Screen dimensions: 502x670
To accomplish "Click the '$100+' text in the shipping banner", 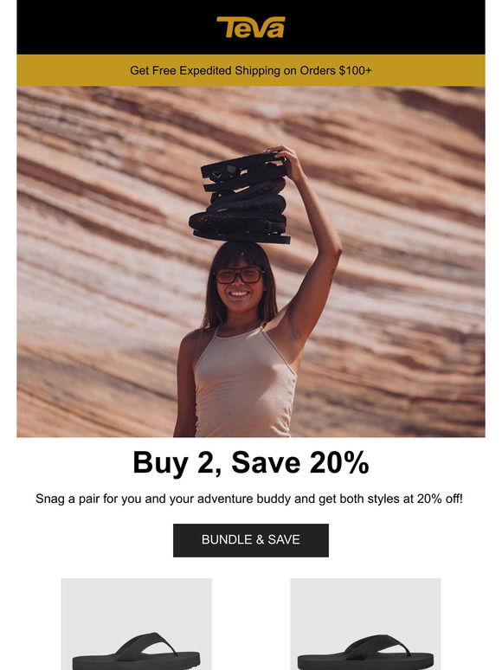I will click(x=356, y=70).
